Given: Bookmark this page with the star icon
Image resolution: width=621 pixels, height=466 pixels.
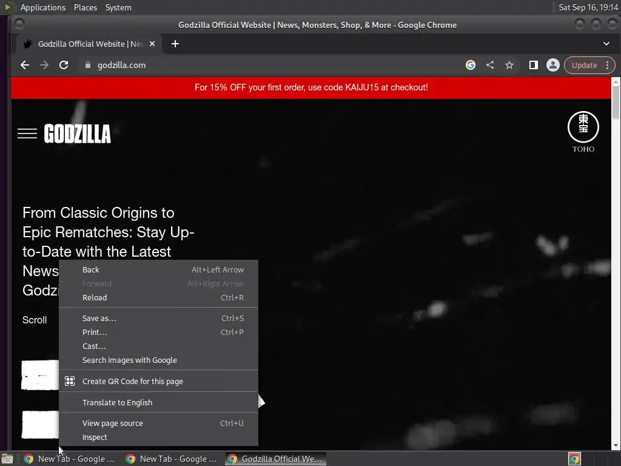Looking at the screenshot, I should 509,65.
